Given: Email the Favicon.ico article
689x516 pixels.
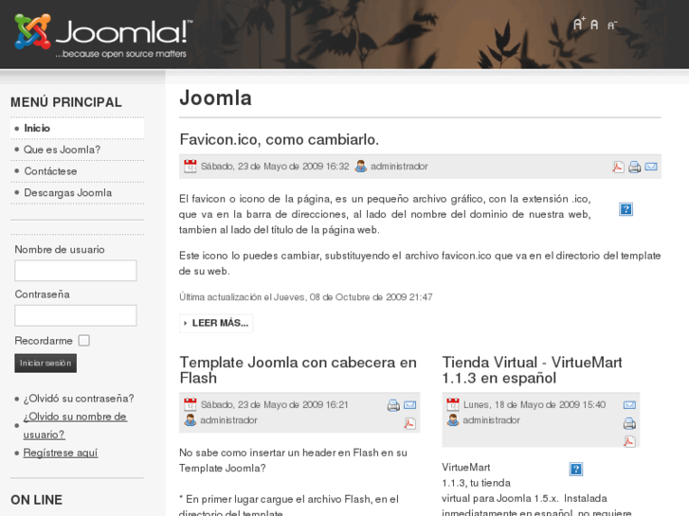Looking at the screenshot, I should pos(651,167).
